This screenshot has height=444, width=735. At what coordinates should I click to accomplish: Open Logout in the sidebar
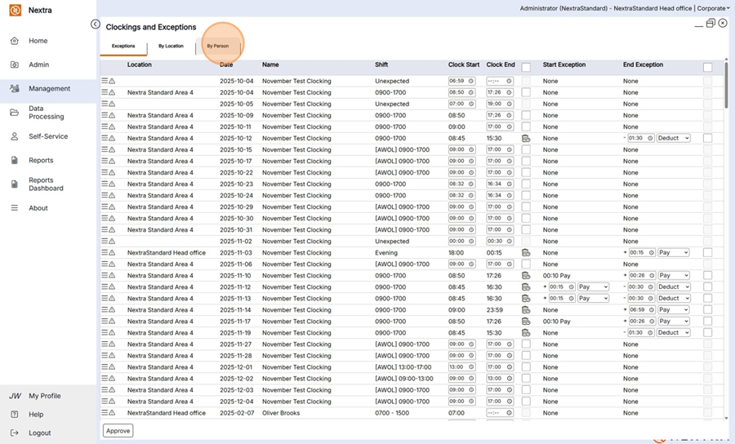[x=39, y=433]
